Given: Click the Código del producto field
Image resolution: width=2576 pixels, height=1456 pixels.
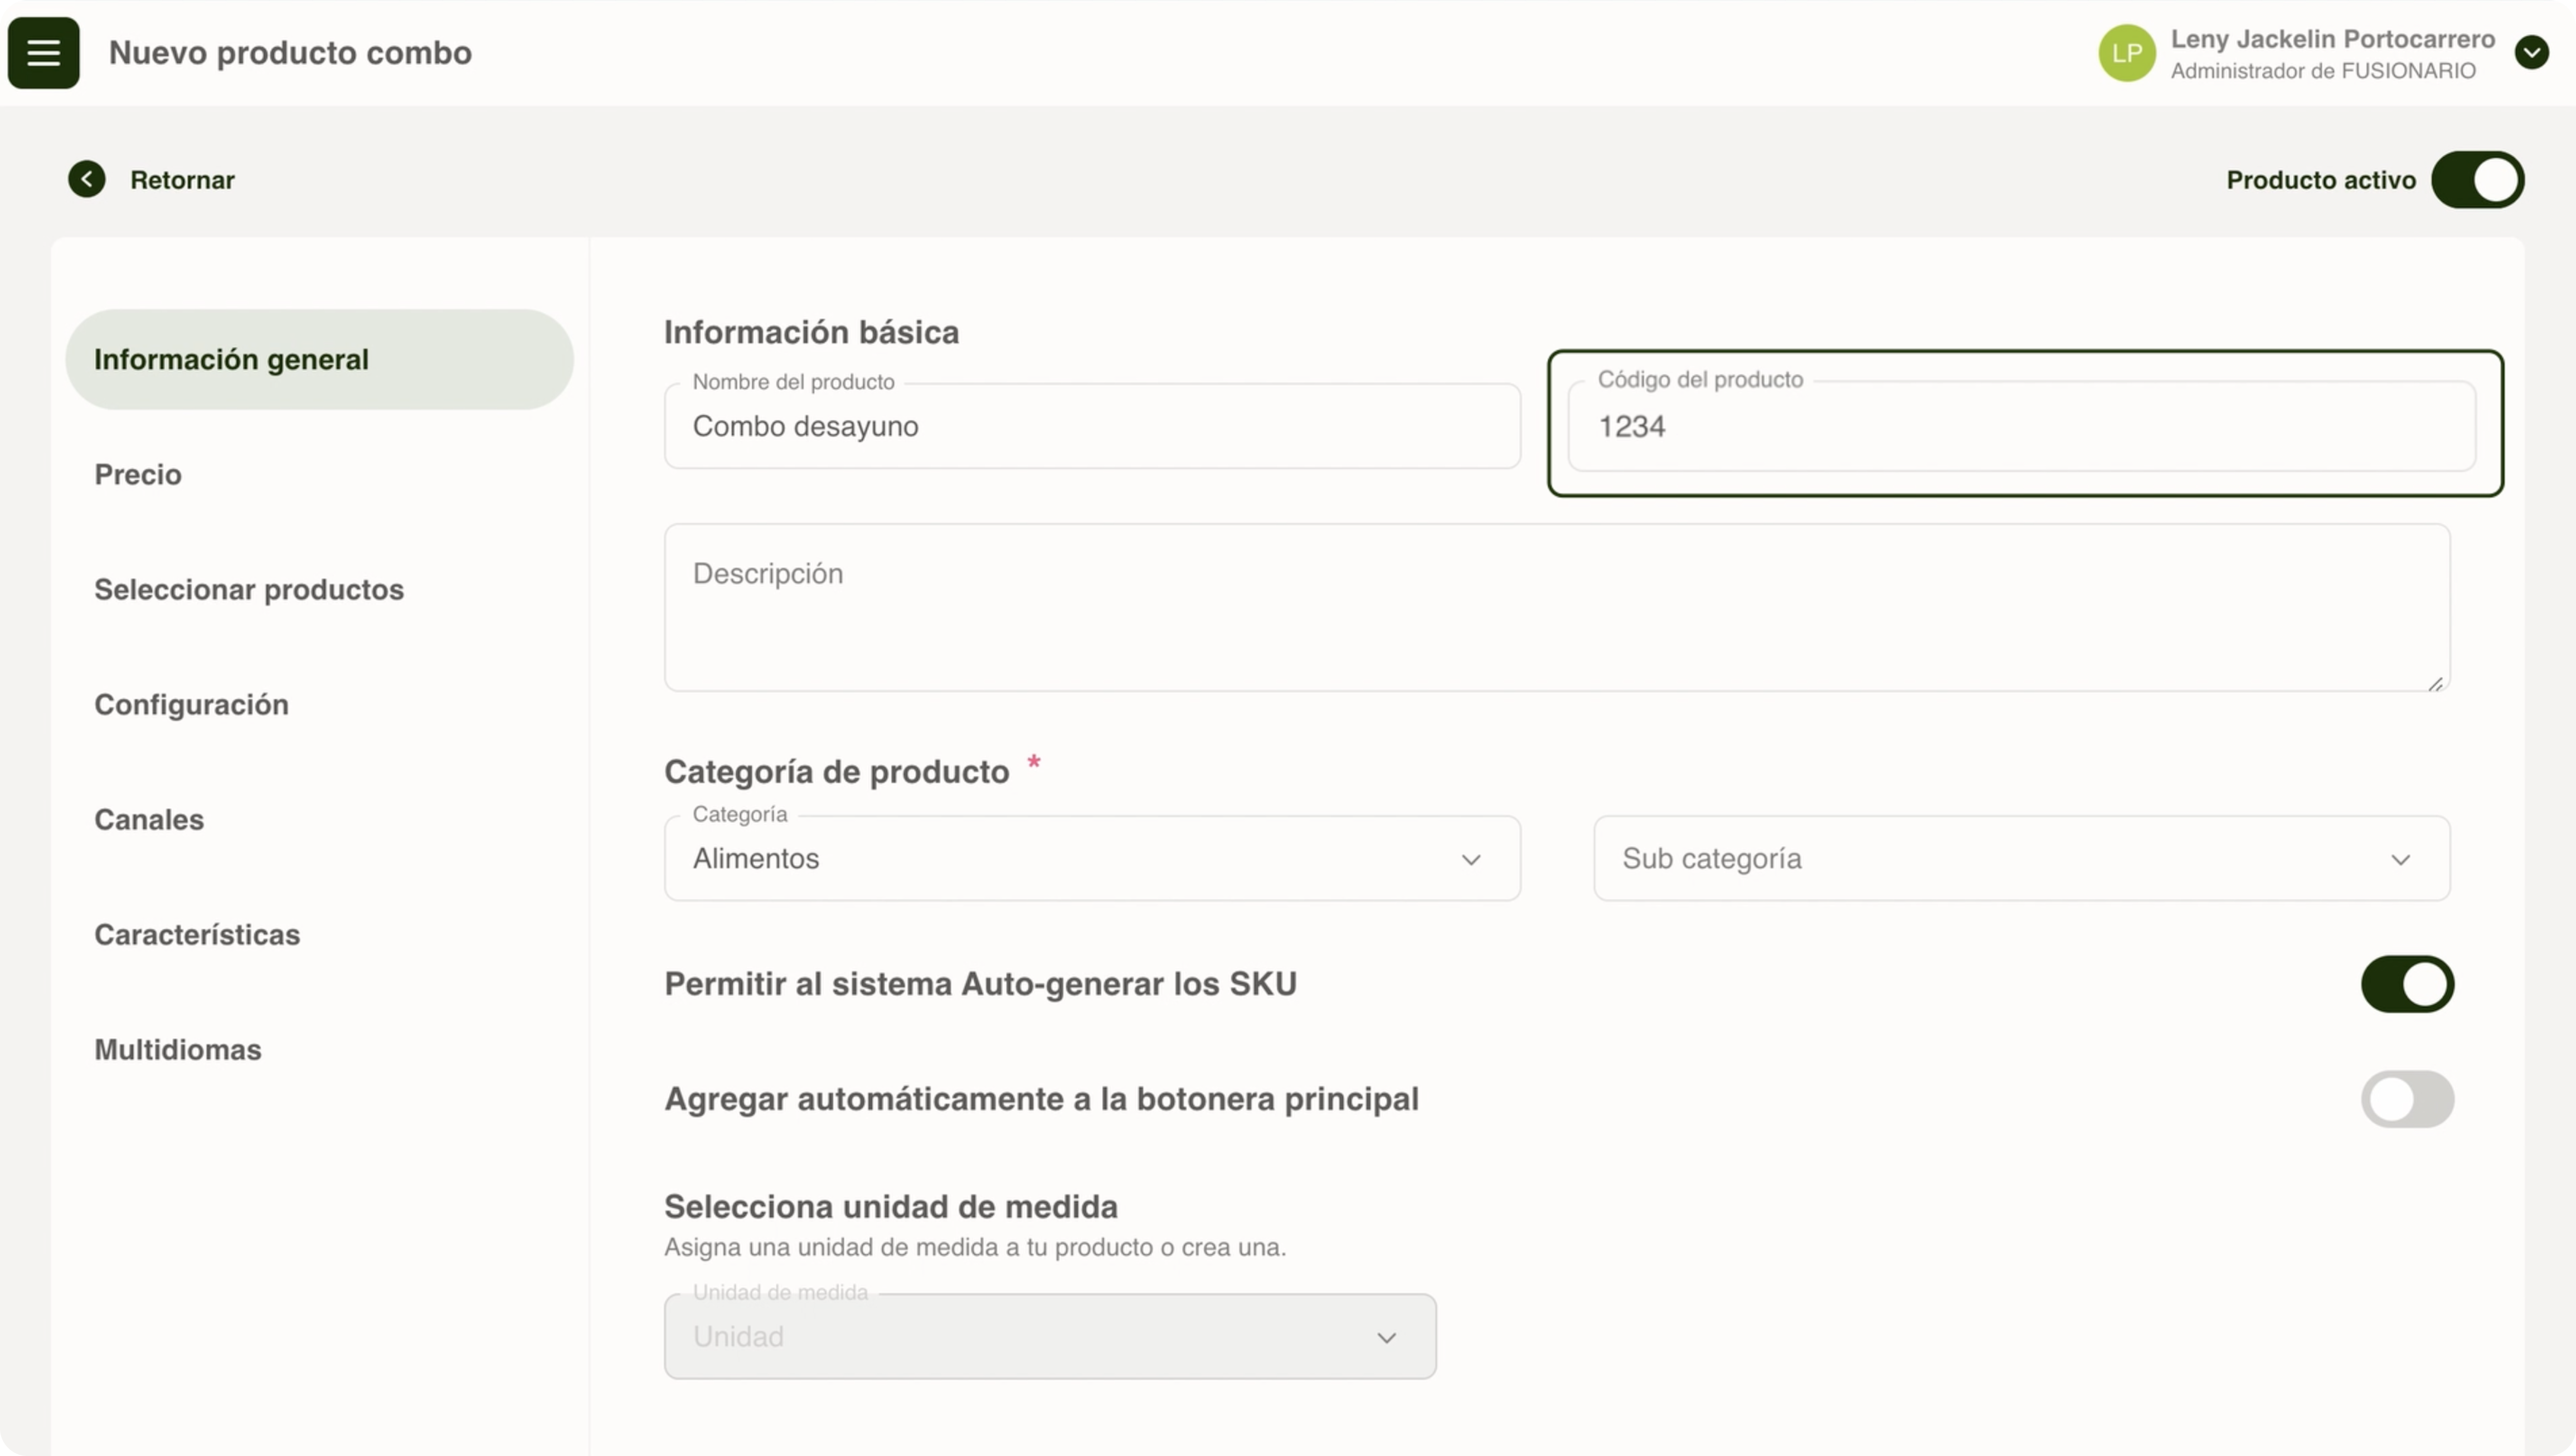Looking at the screenshot, I should click(x=2021, y=427).
